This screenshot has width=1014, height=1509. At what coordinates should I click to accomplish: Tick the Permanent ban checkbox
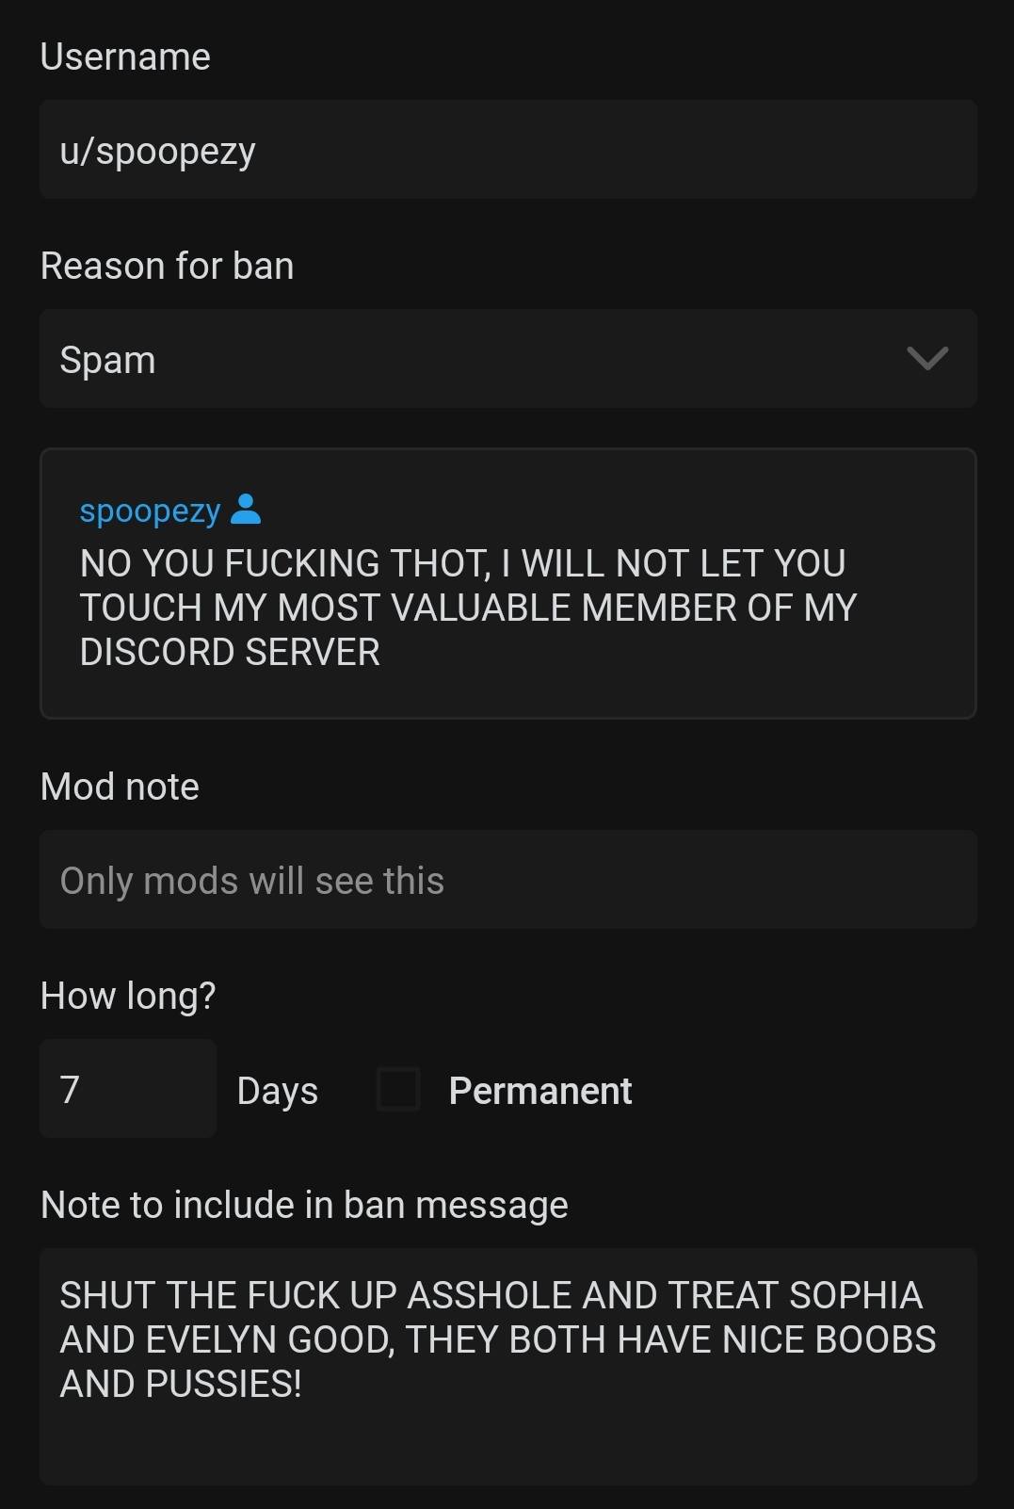click(x=397, y=1089)
